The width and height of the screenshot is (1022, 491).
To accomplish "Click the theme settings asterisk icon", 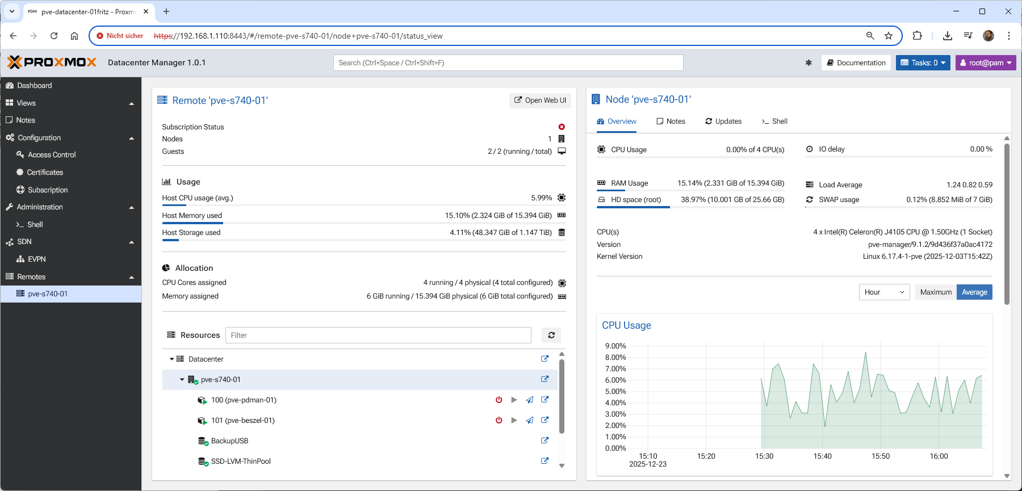I will (809, 63).
